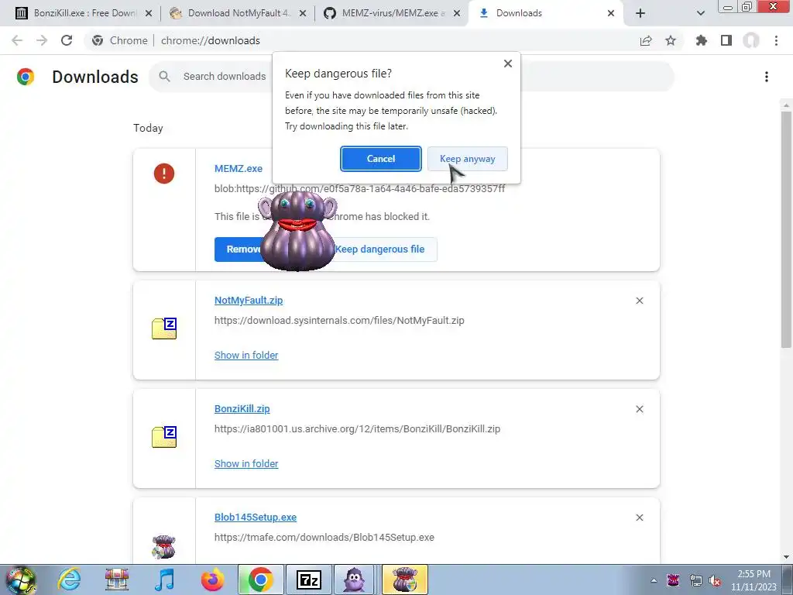Close the BonziKill.exe tab

click(149, 14)
